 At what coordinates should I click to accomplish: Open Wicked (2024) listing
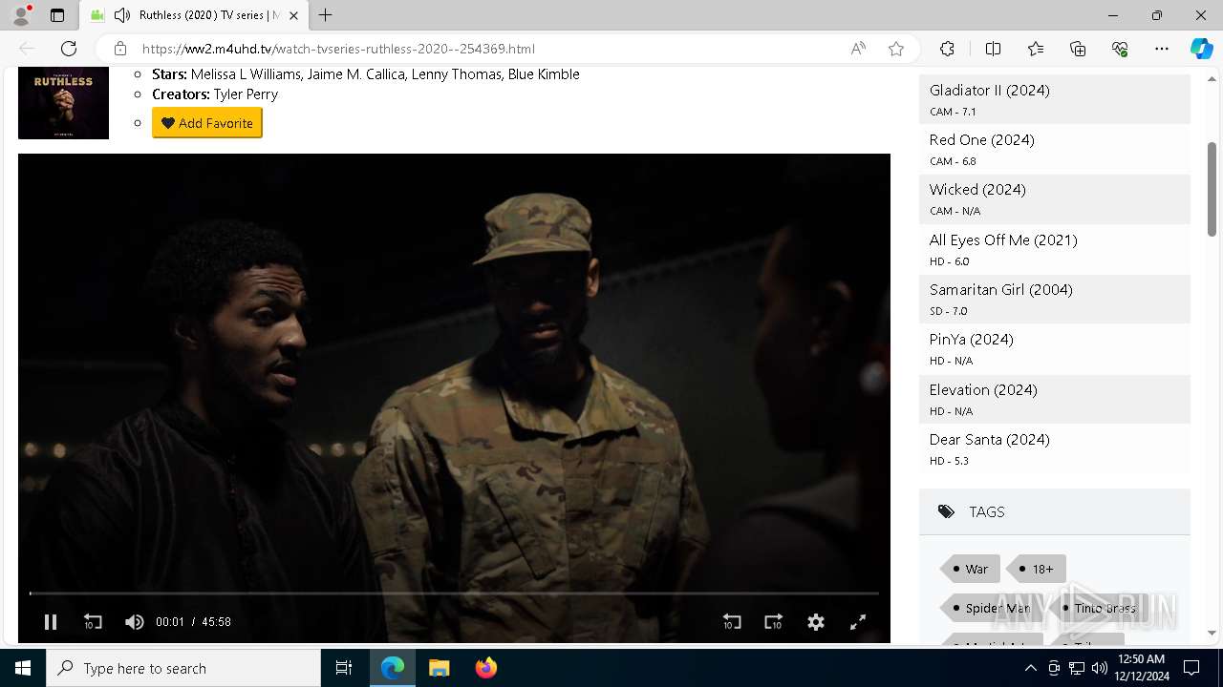[x=1055, y=199]
